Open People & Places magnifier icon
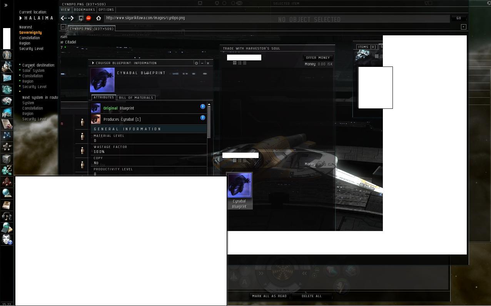The width and height of the screenshot is (491, 306). pos(7,66)
